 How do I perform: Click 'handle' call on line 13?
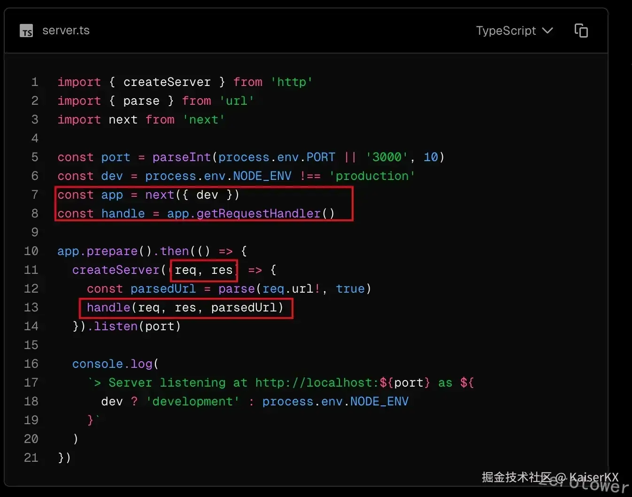108,308
